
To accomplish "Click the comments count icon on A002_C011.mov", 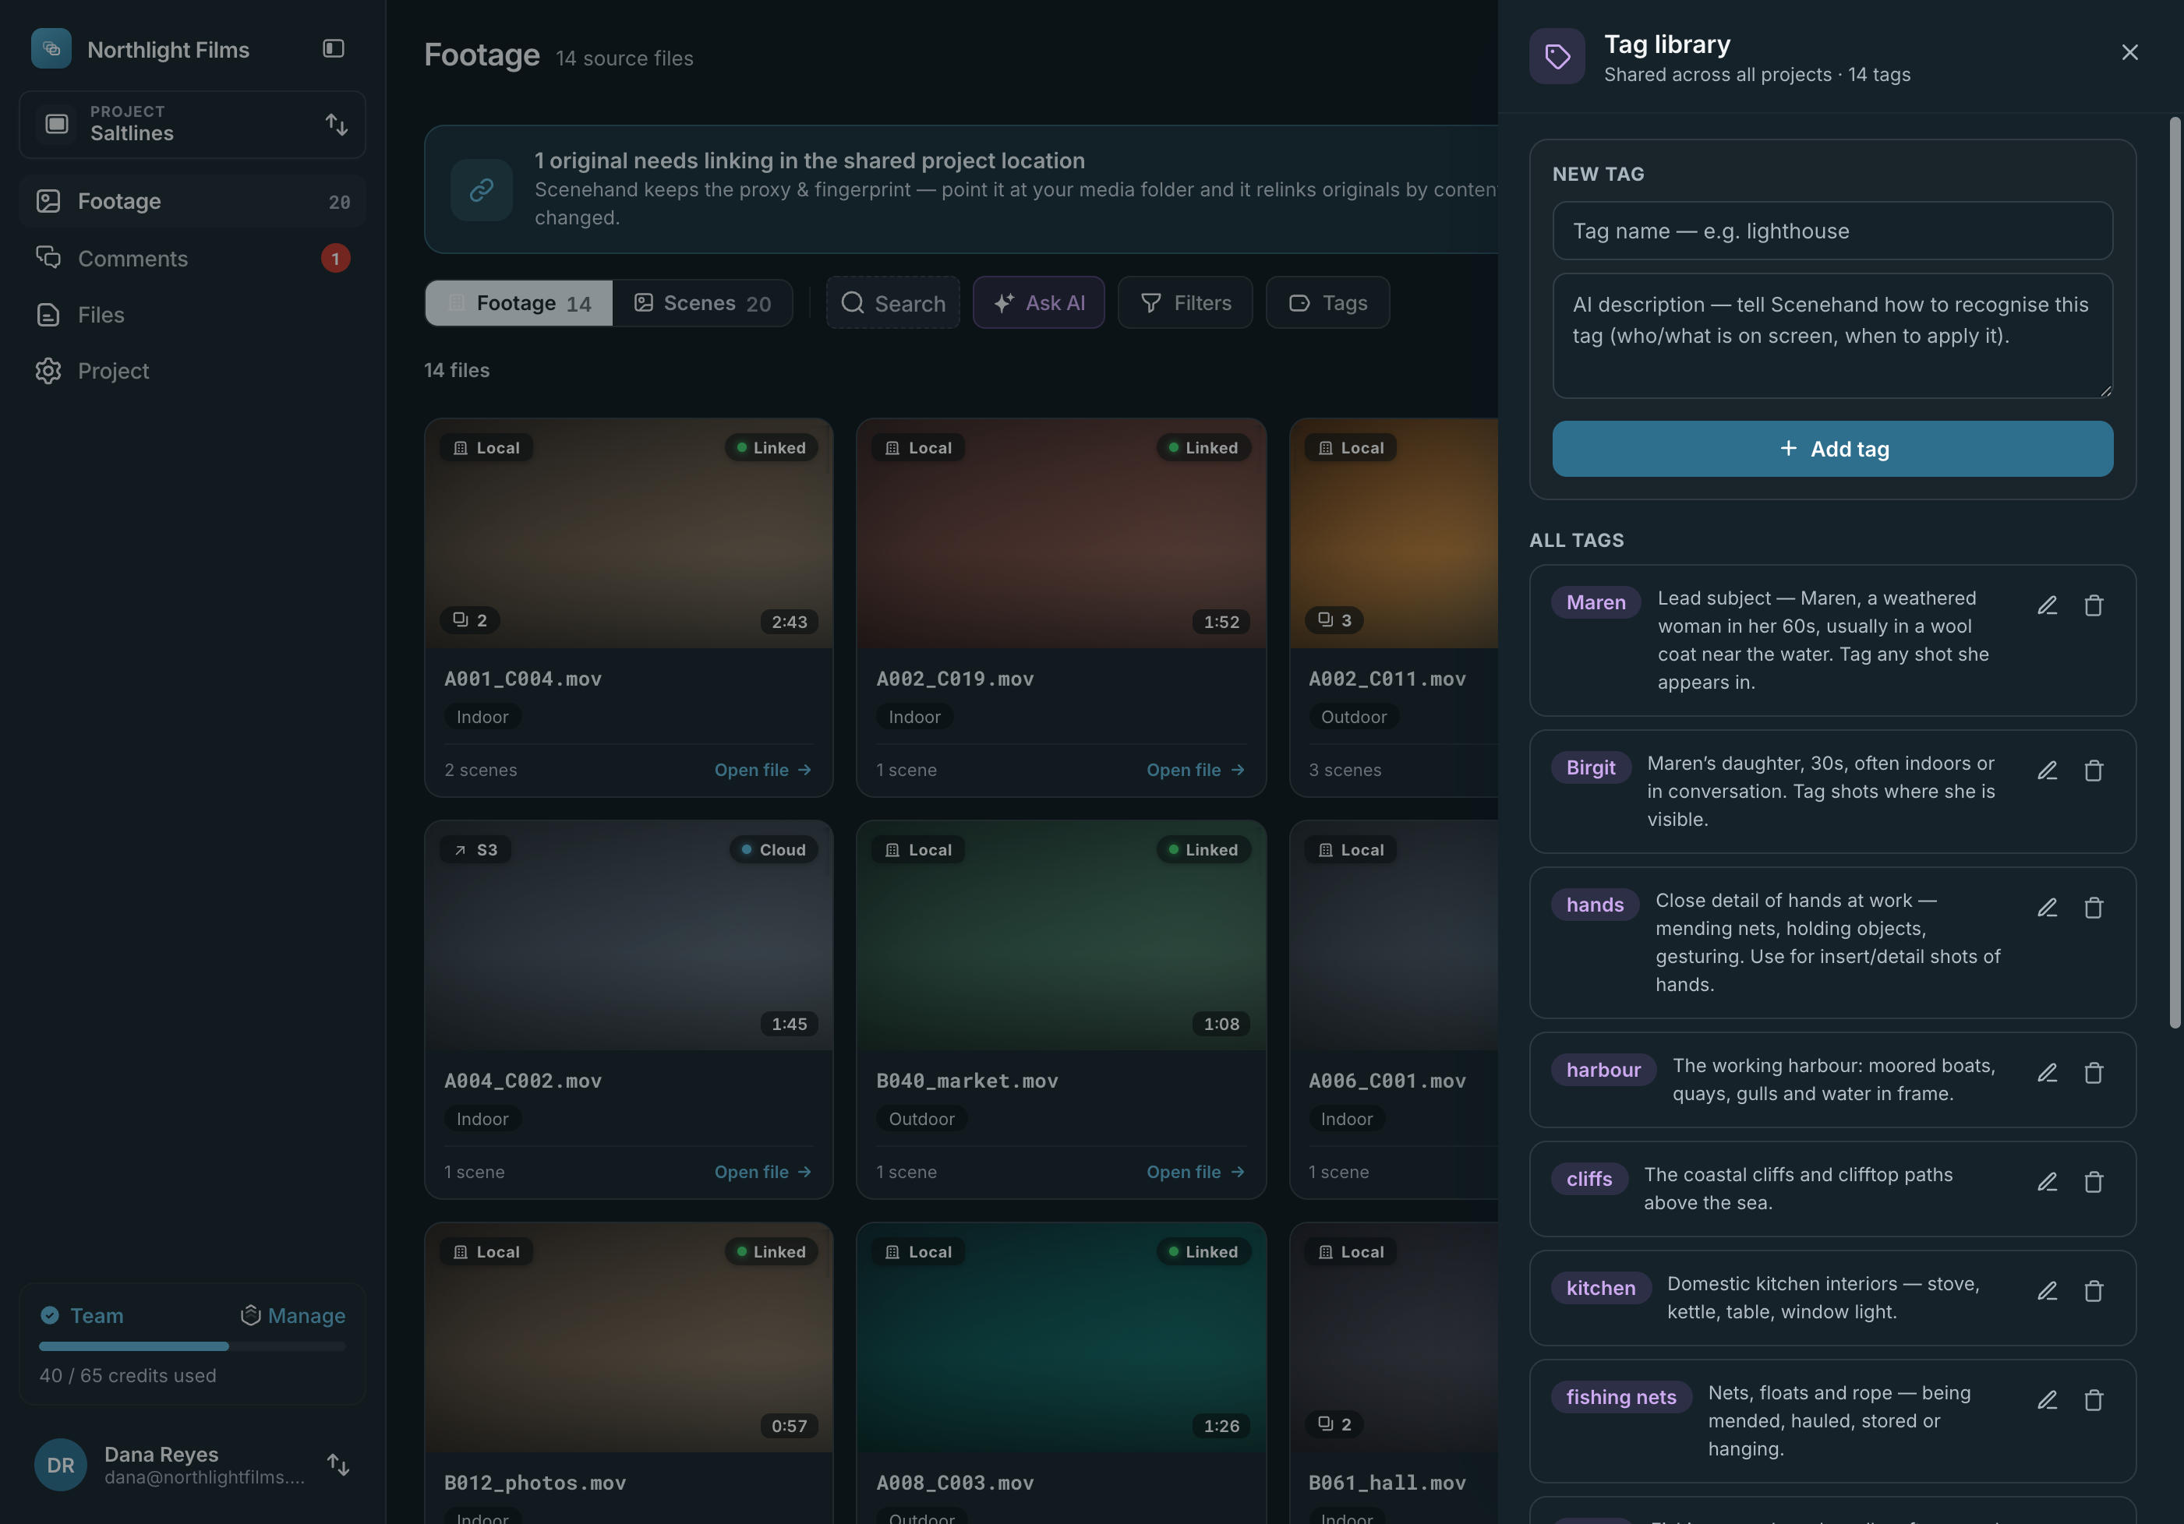I will [x=1334, y=620].
